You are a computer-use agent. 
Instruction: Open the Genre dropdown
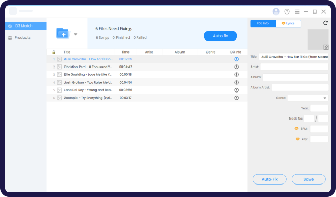(308, 98)
